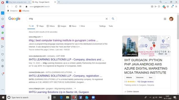Open the More search filters menu
Image resolution: width=179 pixels, height=100 pixels.
[x=82, y=26]
